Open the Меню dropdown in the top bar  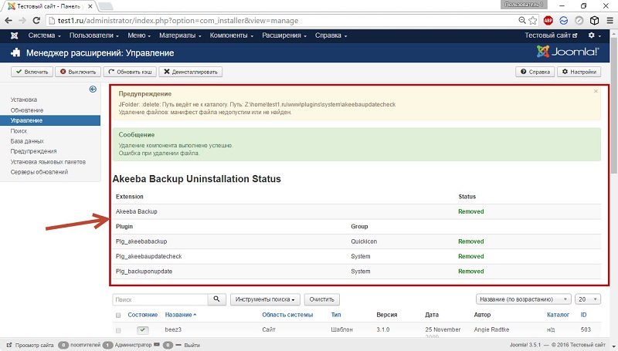click(x=139, y=35)
